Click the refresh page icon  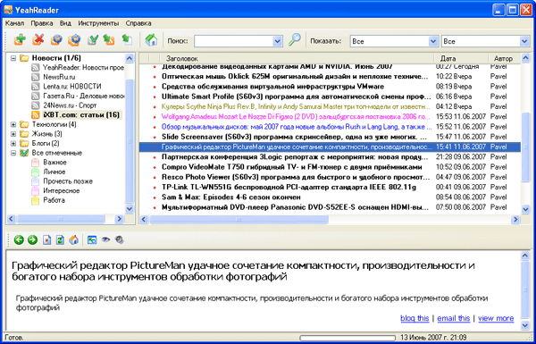(60, 240)
